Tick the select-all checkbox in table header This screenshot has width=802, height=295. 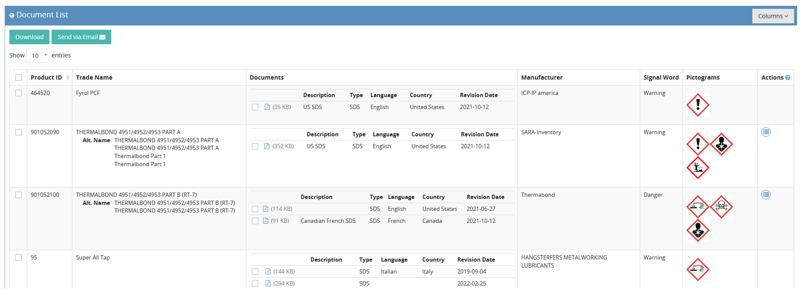pyautogui.click(x=18, y=78)
